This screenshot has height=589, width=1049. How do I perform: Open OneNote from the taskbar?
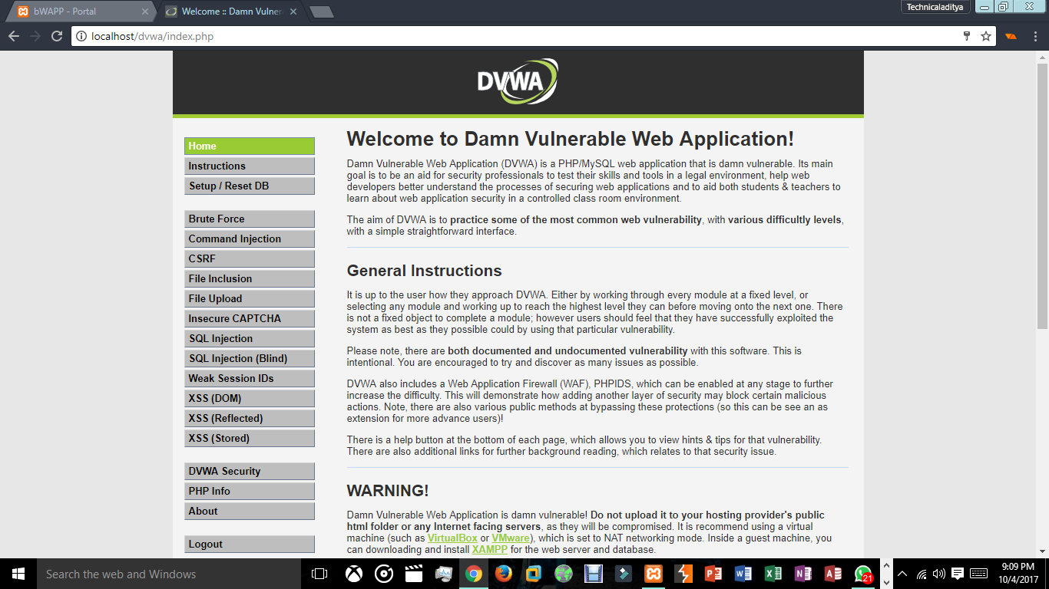[803, 574]
